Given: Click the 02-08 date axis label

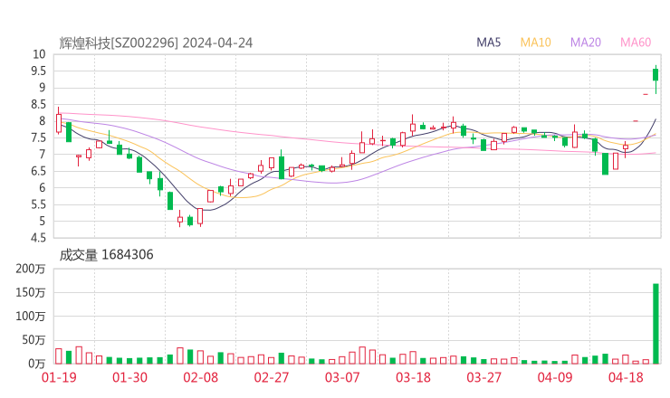Looking at the screenshot, I should point(200,377).
